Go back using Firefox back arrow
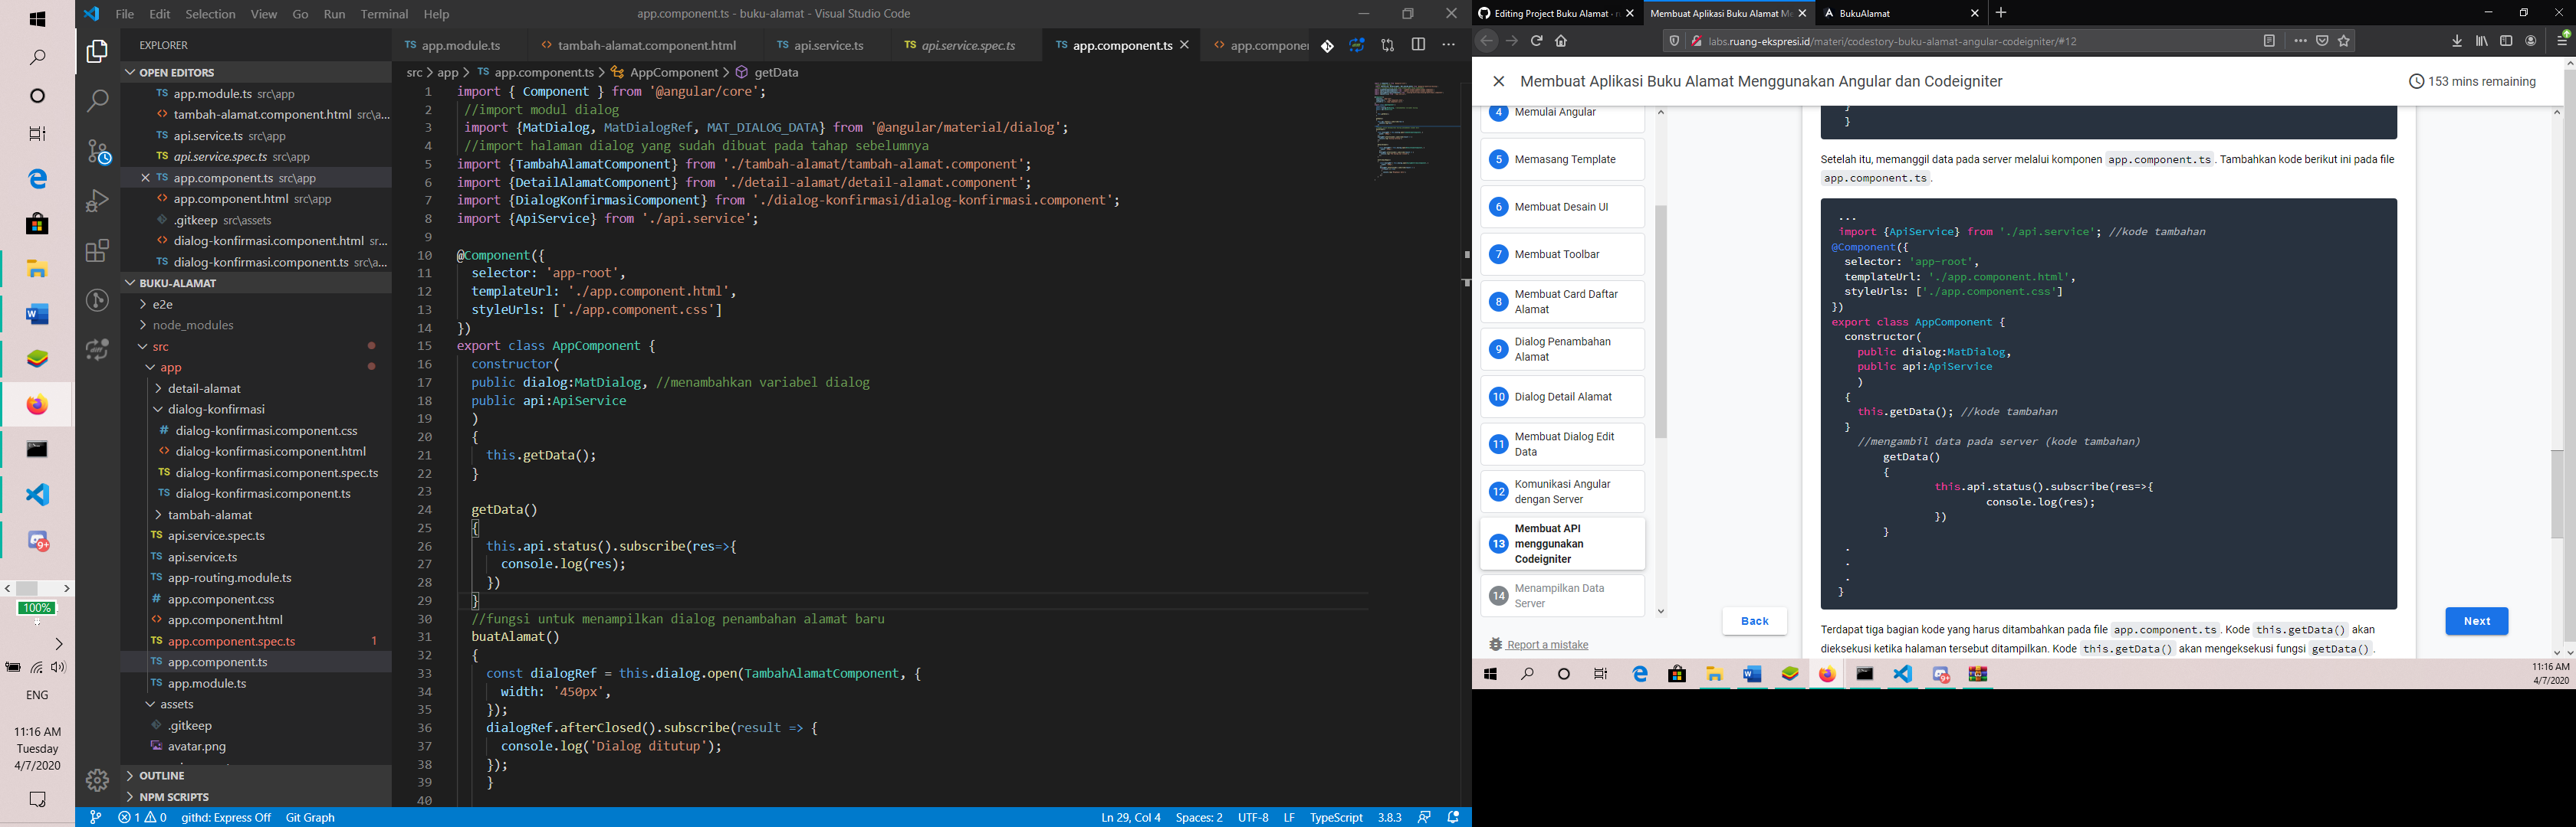This screenshot has height=827, width=2576. pos(1486,41)
